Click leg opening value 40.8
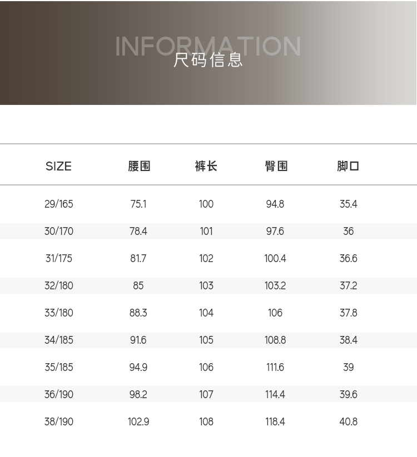417x457 pixels. click(349, 422)
